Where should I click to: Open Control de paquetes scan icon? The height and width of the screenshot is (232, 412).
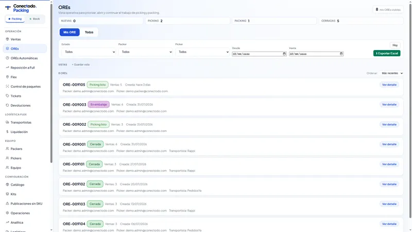(7, 87)
